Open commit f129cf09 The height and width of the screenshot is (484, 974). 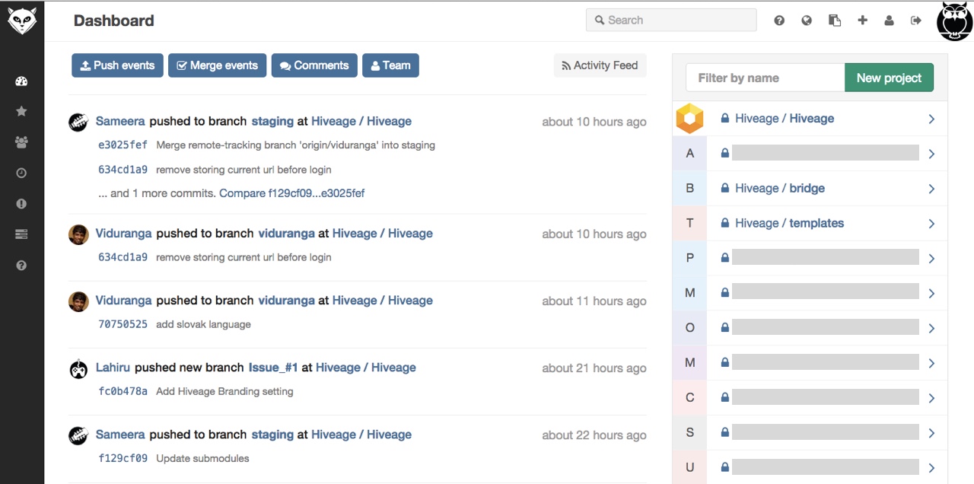point(123,458)
